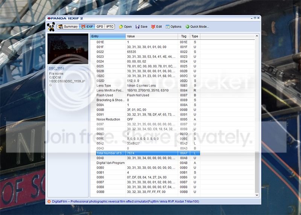The height and width of the screenshot is (215, 301).
Task: Open the Options dialog
Action: pos(173,27)
